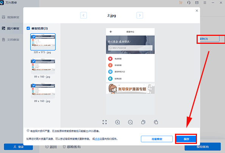Open the customer support headset icon

pos(189,3)
